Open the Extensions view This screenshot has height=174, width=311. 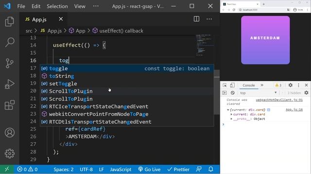coord(10,105)
